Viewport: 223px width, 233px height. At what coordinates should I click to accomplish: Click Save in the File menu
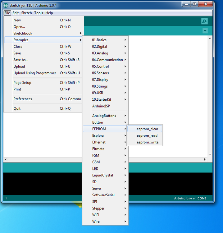click(43, 53)
